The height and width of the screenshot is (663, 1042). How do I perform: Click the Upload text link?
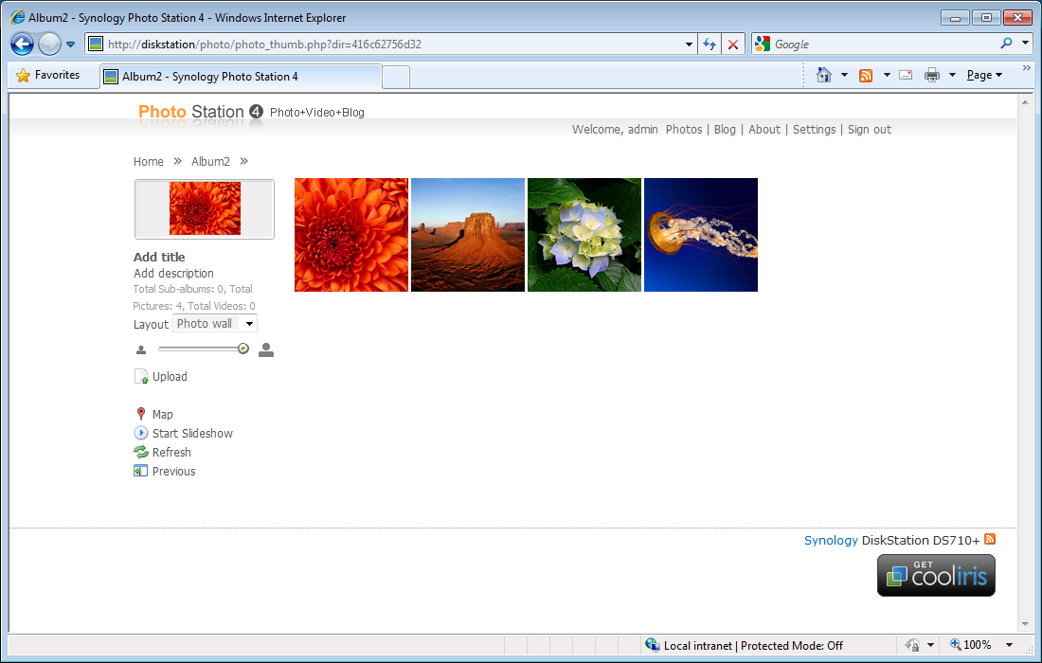tap(170, 377)
